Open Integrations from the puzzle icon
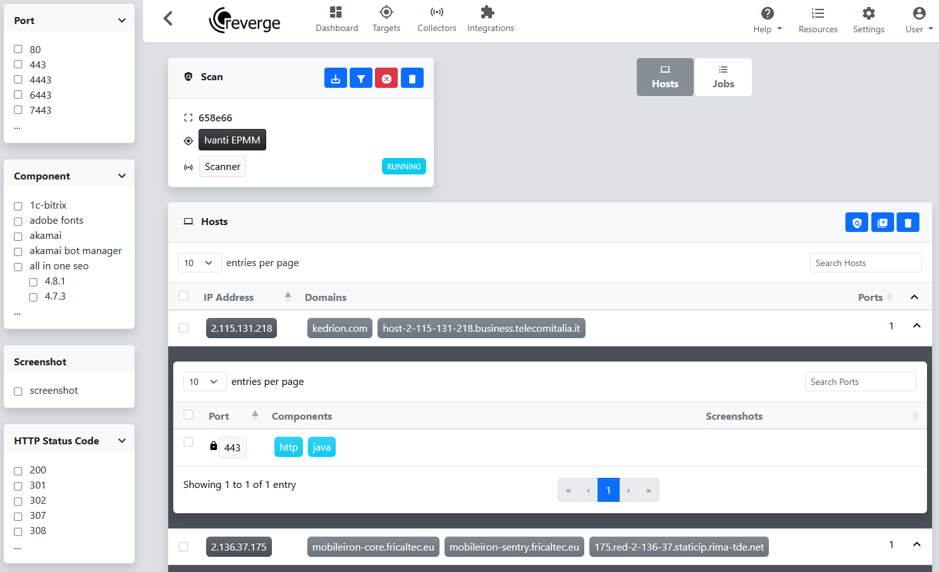 pyautogui.click(x=491, y=20)
